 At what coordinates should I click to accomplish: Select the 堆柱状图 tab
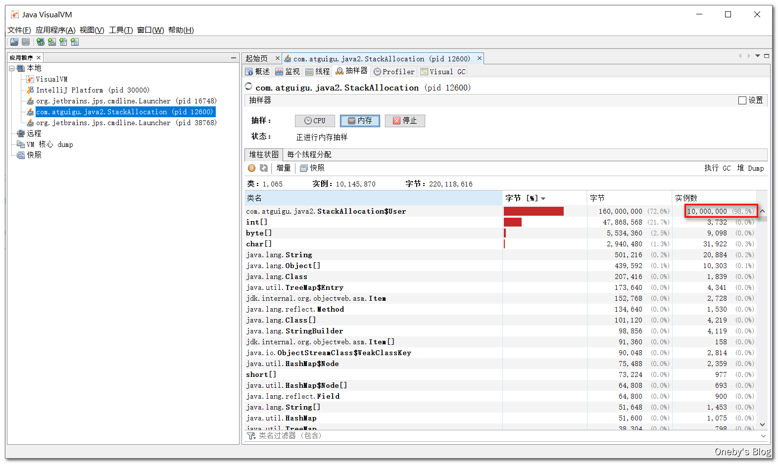(x=264, y=155)
